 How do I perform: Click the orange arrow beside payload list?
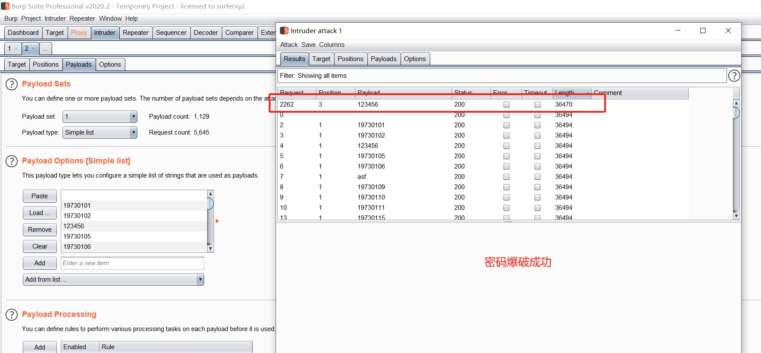tap(217, 221)
